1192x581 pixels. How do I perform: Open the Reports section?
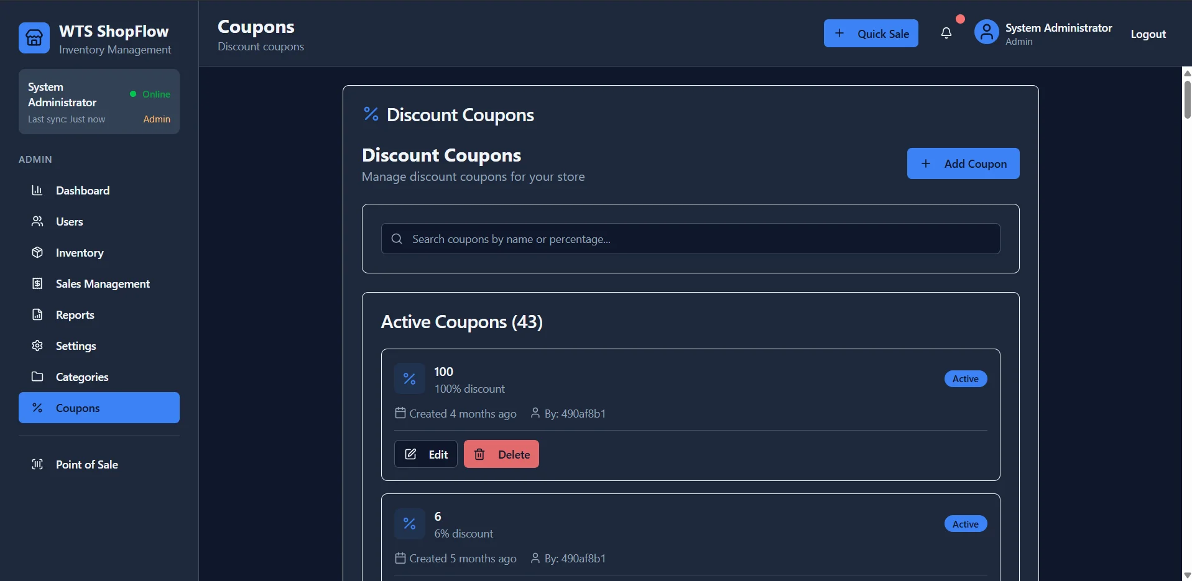(99, 314)
